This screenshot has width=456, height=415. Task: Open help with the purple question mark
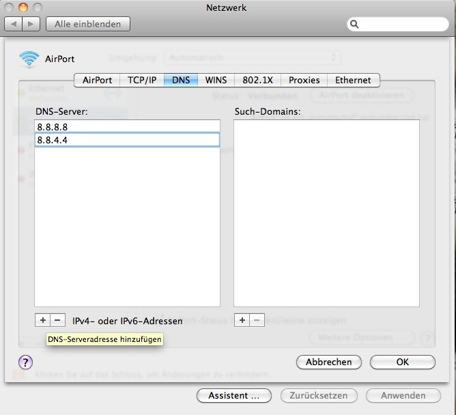click(25, 362)
